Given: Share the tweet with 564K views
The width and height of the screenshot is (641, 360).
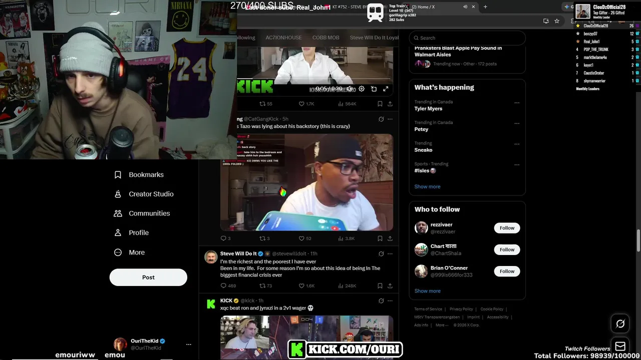Looking at the screenshot, I should tap(390, 104).
